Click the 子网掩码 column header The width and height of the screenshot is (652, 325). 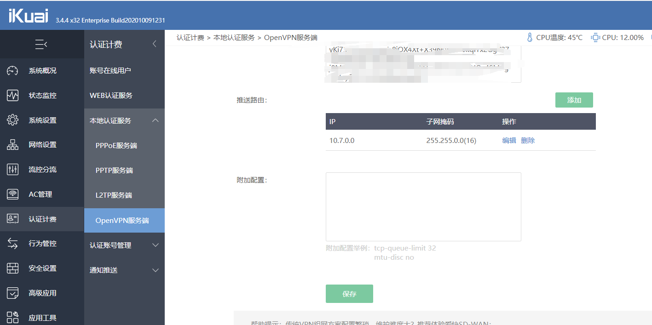(440, 122)
